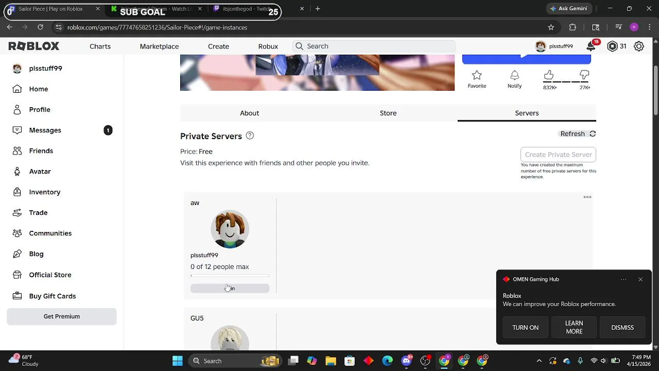This screenshot has width=659, height=371.
Task: Click the Roblox search field
Action: pyautogui.click(x=374, y=46)
